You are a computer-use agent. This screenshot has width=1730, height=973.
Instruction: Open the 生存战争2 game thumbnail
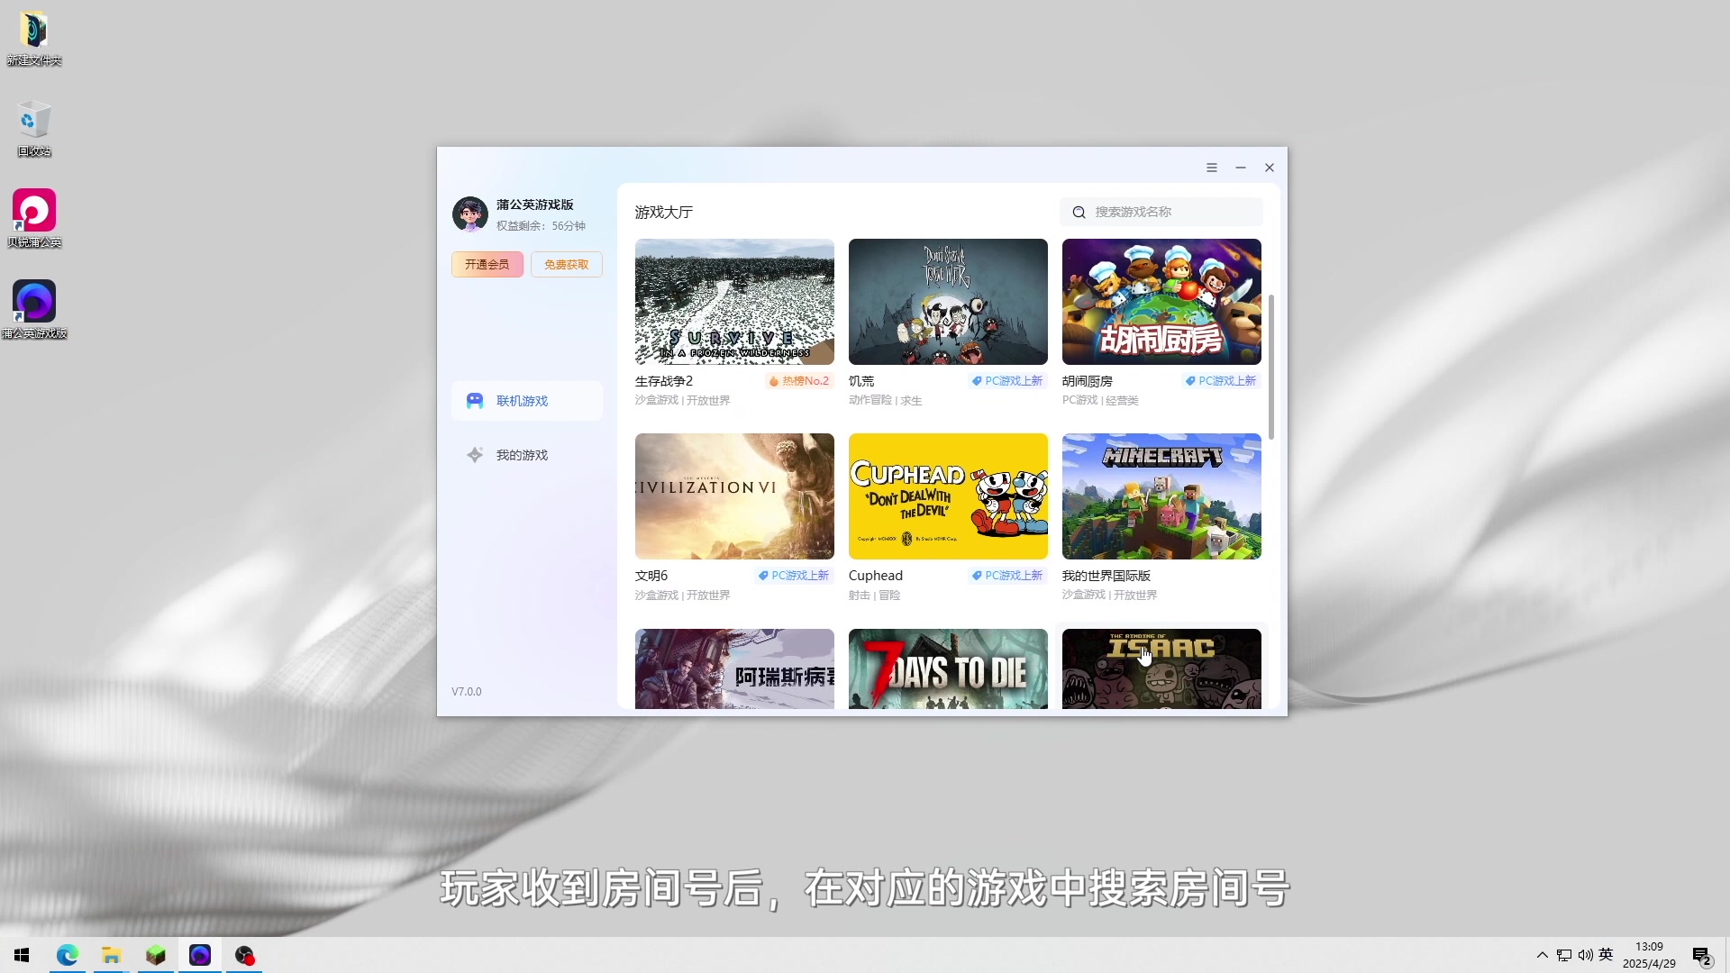pos(734,302)
